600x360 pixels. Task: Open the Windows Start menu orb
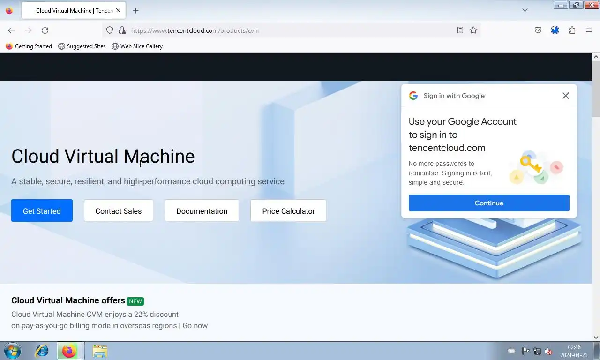tap(13, 351)
